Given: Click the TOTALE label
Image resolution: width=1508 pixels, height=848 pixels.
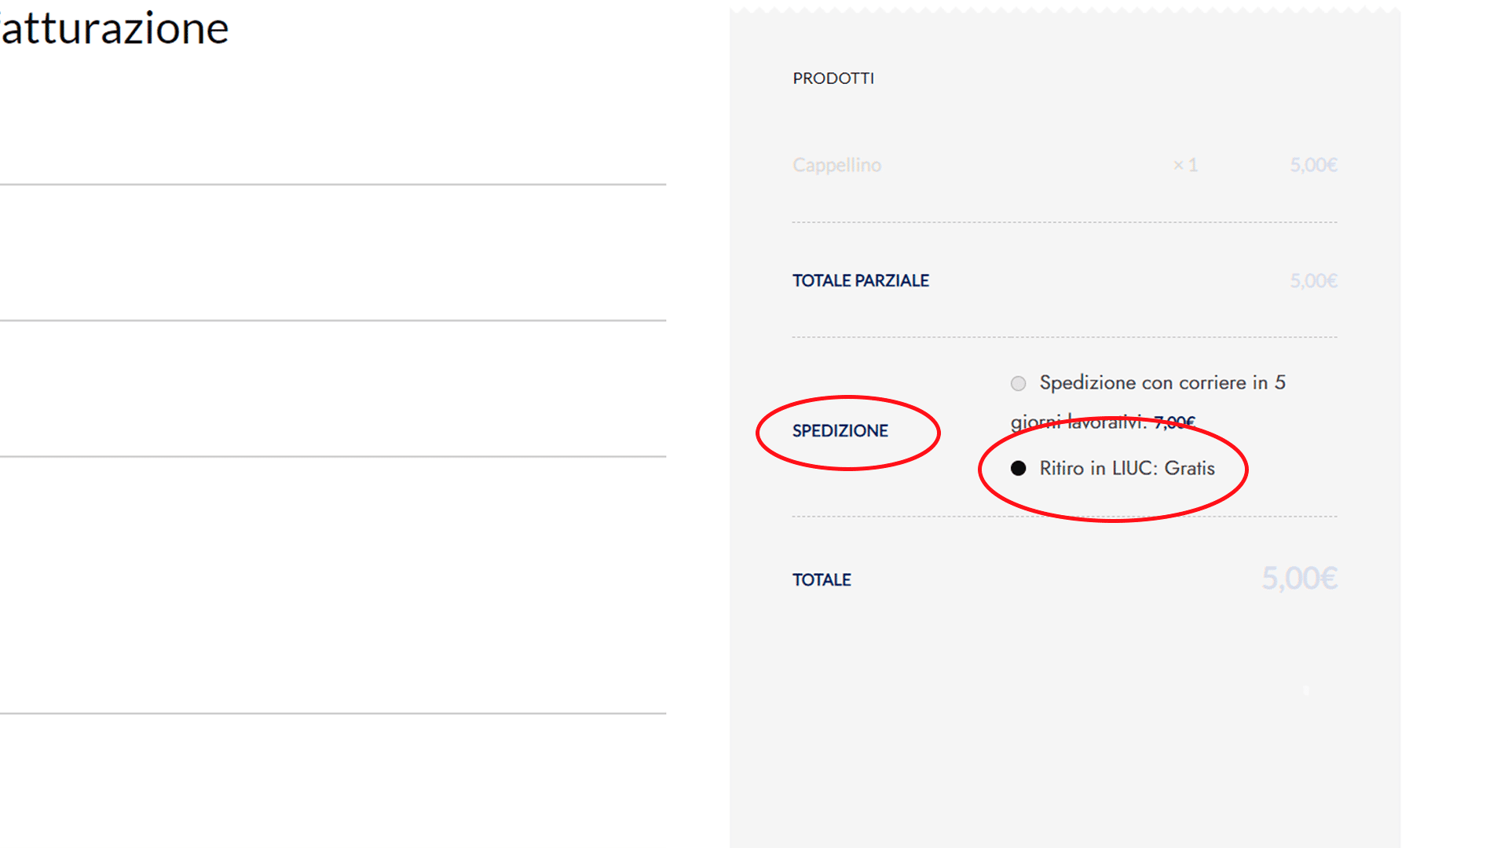Looking at the screenshot, I should pyautogui.click(x=822, y=580).
